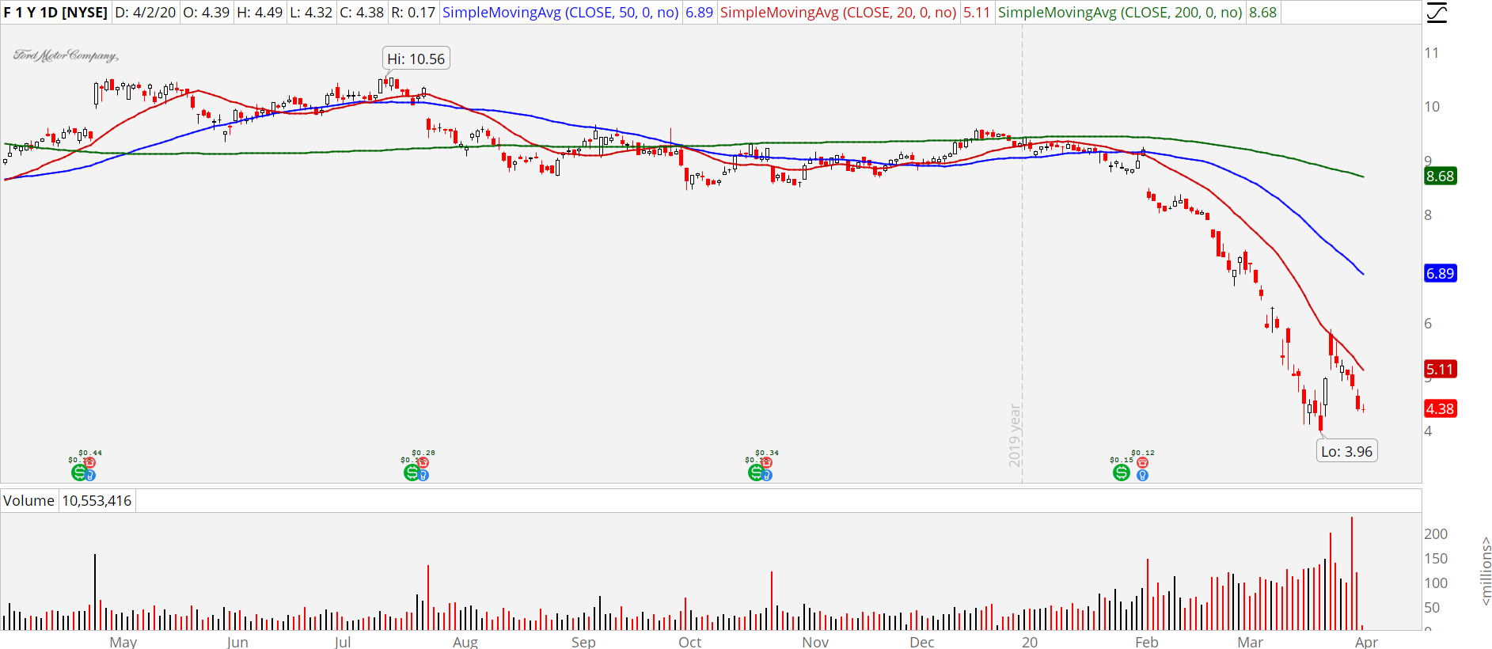Open the drawing tools icon in top-right corner
This screenshot has height=649, width=1492.
click(x=1437, y=13)
